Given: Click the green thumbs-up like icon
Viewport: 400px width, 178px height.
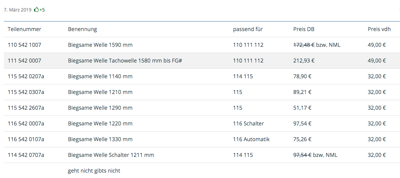Looking at the screenshot, I should pos(36,10).
